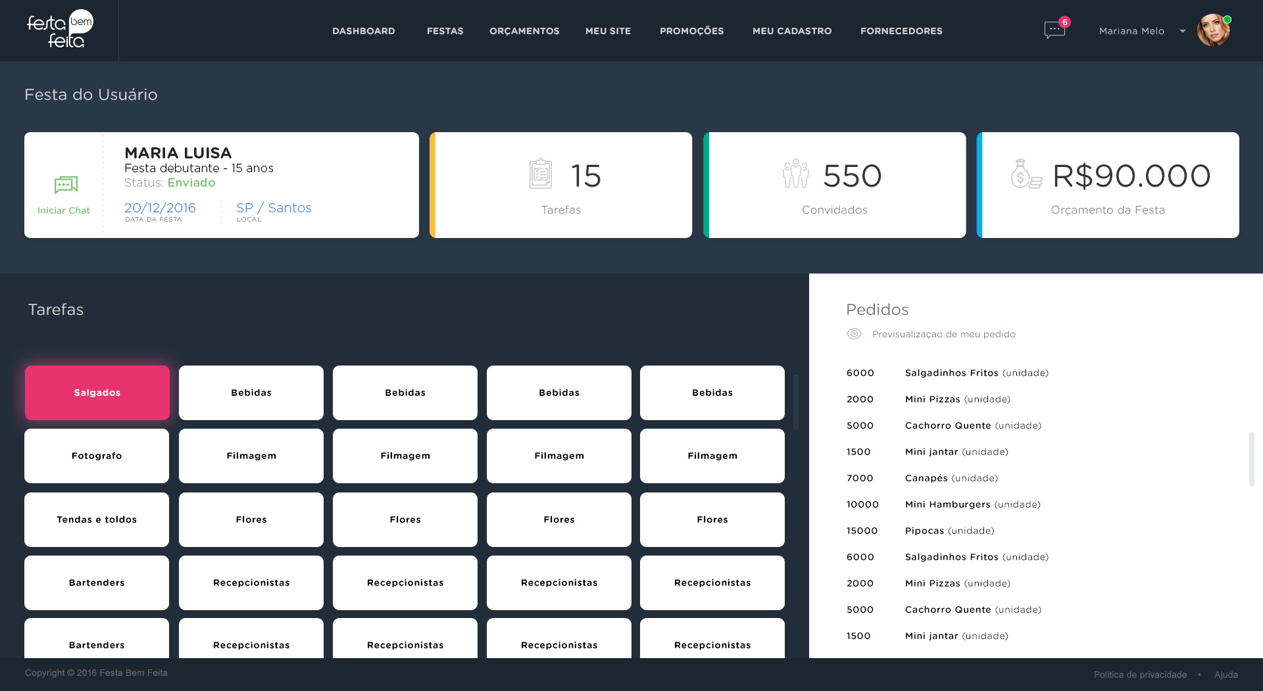Open the Politica de privacidade link
The height and width of the screenshot is (691, 1263).
pyautogui.click(x=1140, y=675)
